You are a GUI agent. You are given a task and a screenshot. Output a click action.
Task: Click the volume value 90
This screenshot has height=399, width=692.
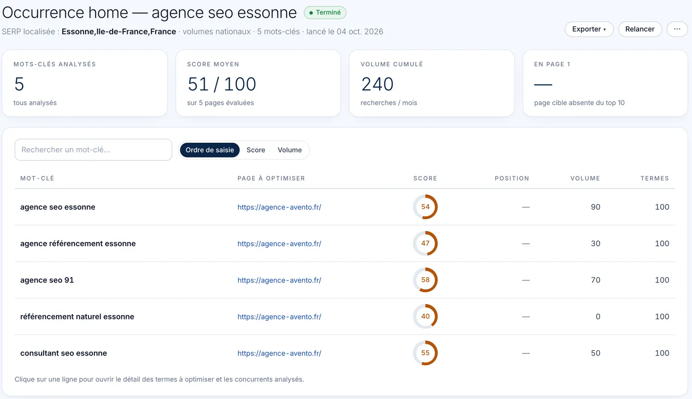(x=596, y=207)
